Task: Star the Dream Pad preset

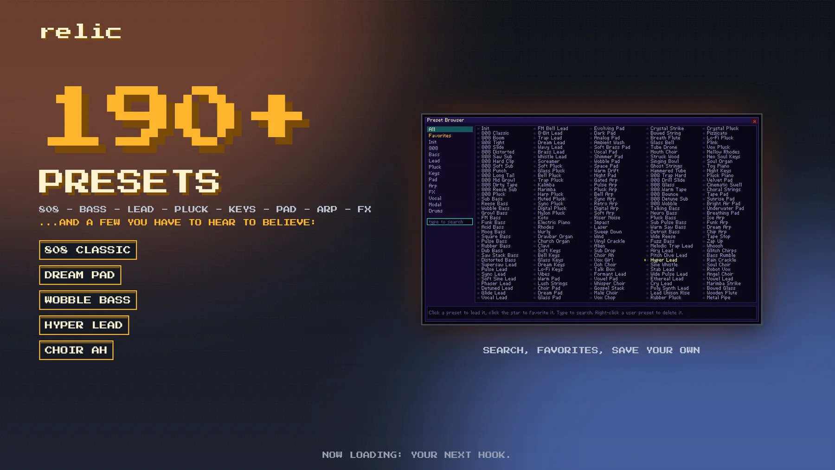Action: pos(535,293)
